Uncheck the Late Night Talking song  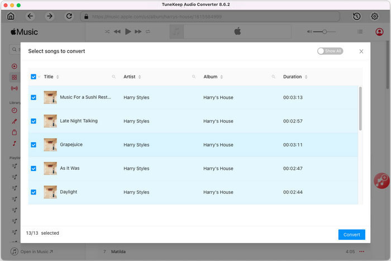coord(34,121)
